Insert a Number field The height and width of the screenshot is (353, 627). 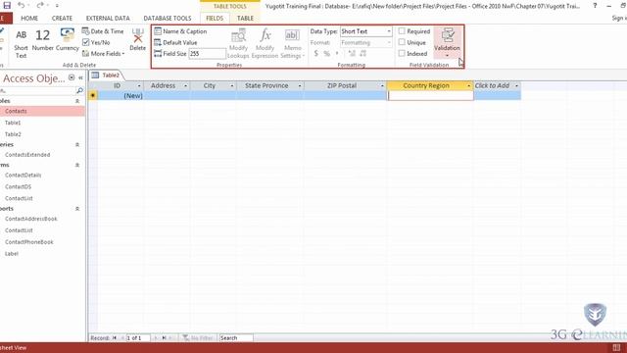pos(43,41)
